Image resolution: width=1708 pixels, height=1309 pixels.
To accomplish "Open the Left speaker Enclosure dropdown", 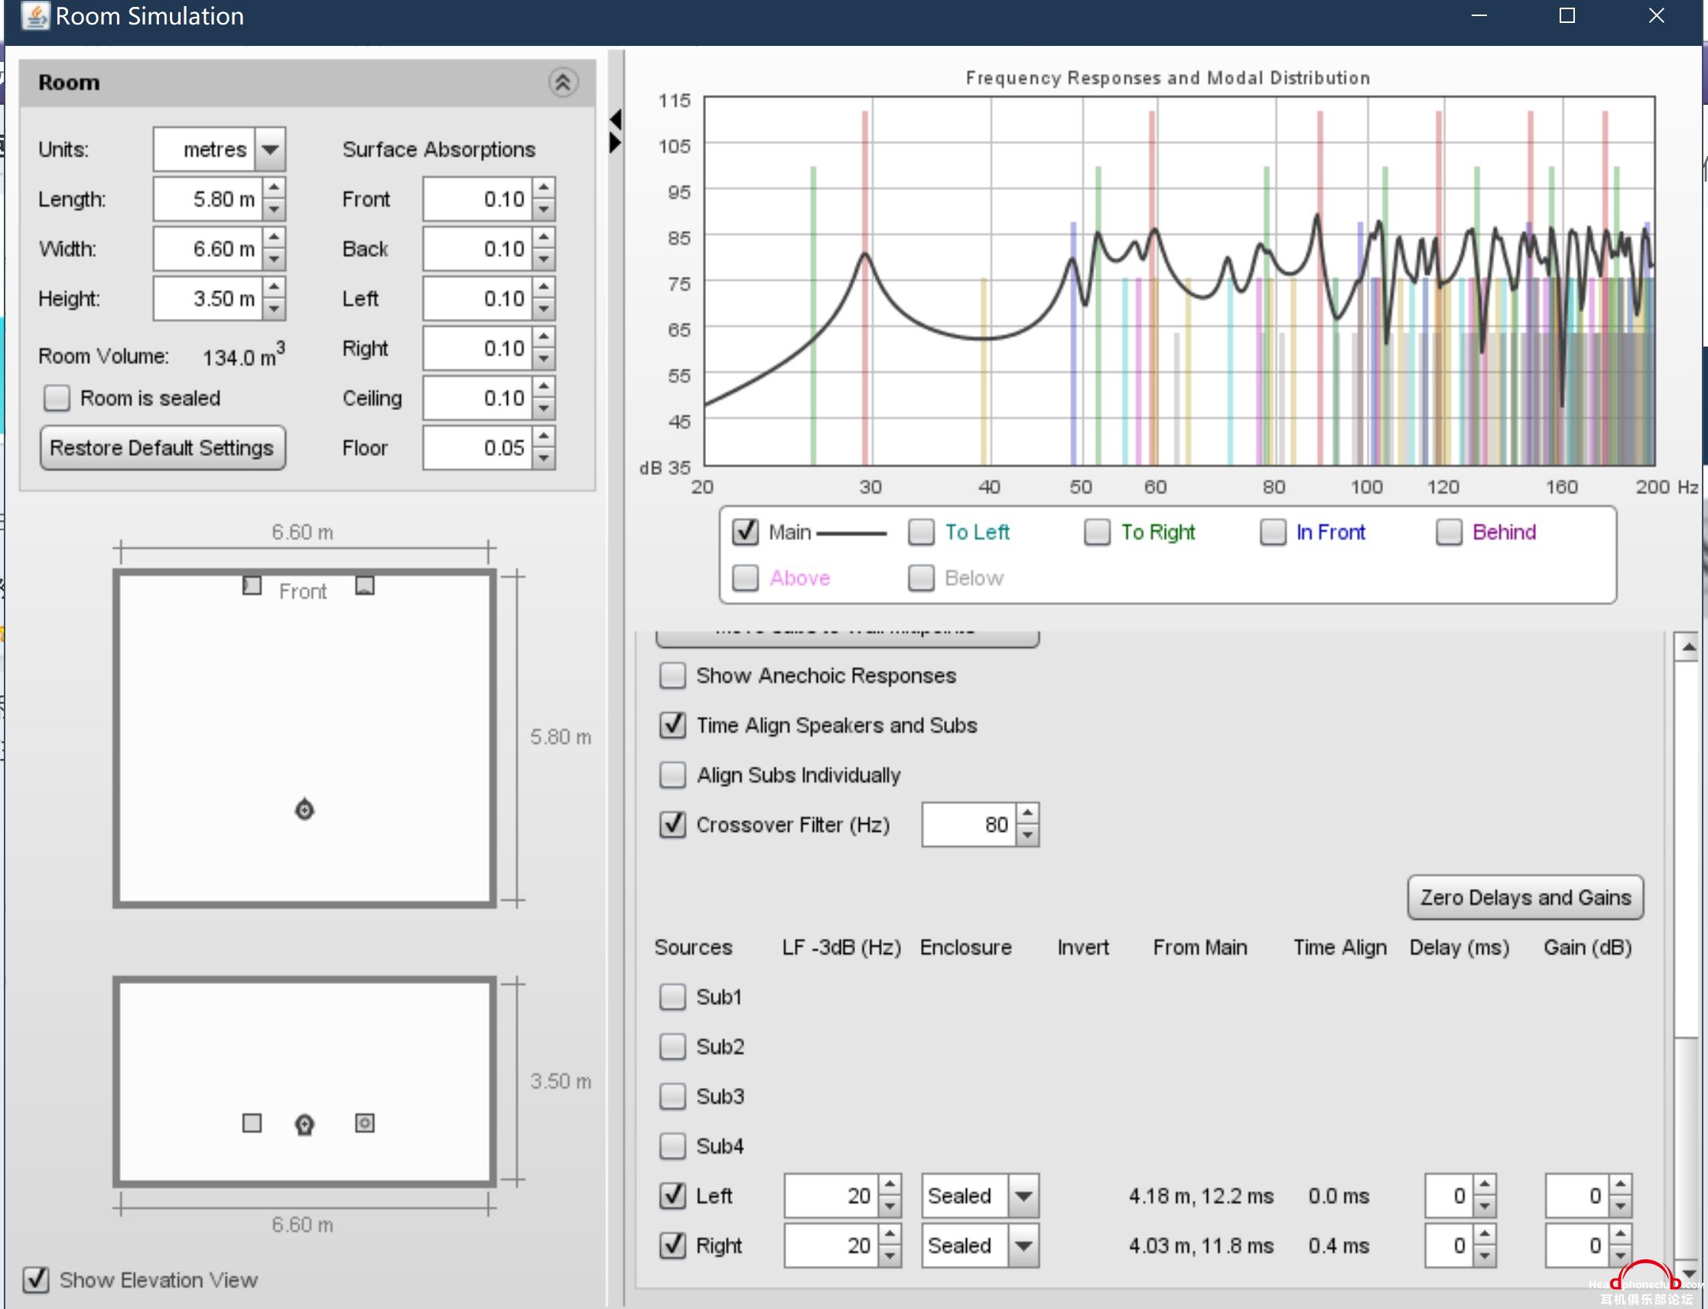I will [x=1024, y=1196].
